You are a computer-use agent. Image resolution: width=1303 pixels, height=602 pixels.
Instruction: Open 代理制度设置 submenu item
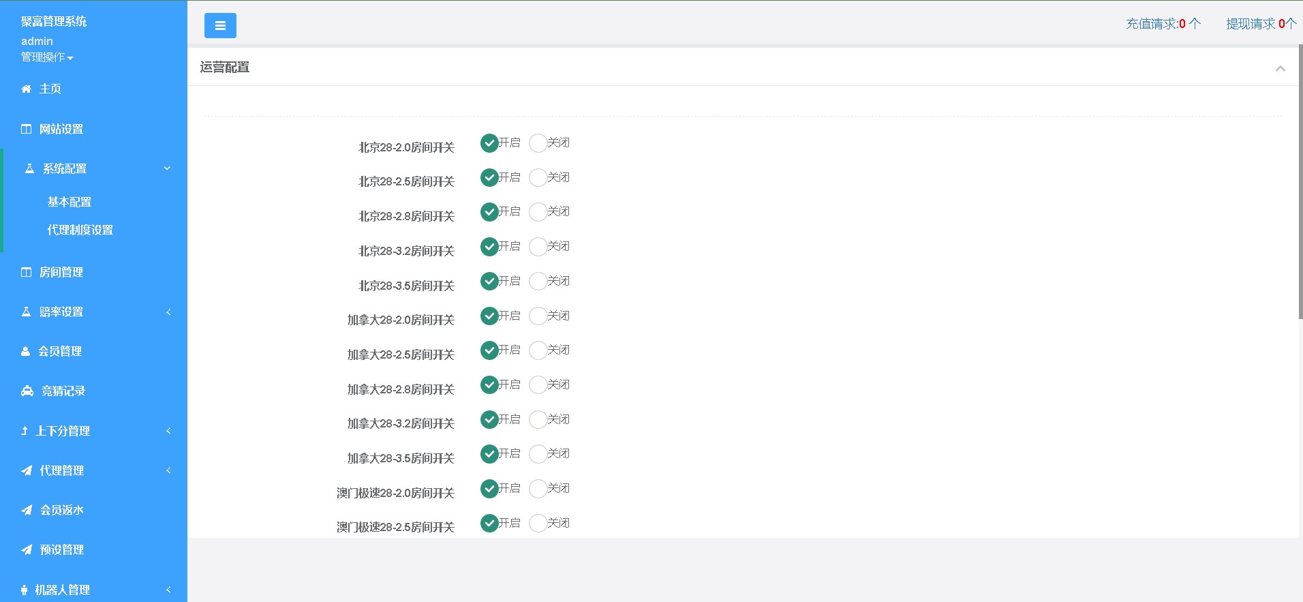tap(80, 230)
